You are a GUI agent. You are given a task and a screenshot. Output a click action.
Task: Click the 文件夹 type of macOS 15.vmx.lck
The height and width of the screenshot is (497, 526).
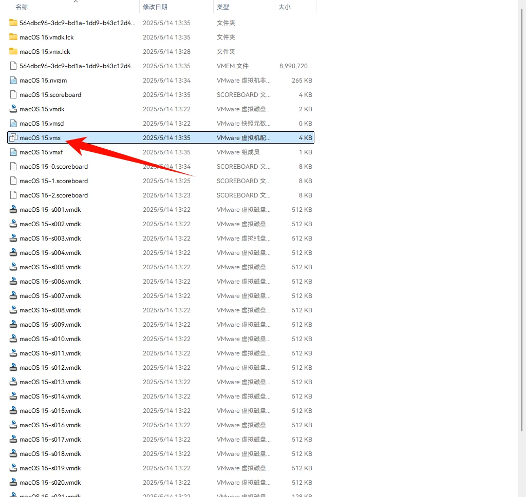226,52
